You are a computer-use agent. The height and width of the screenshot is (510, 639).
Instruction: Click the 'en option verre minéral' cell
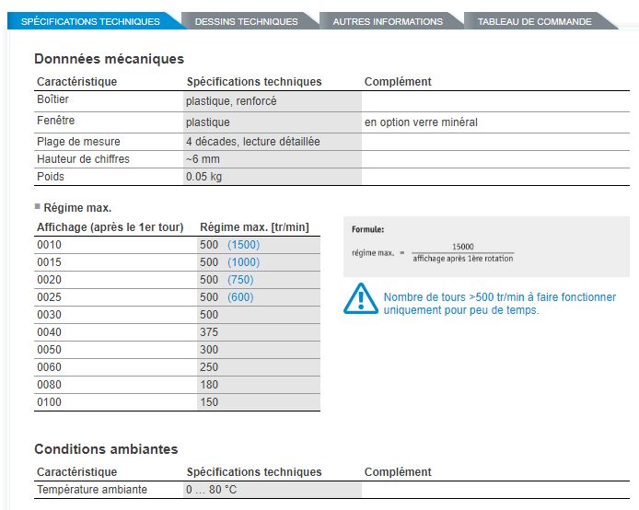[421, 122]
